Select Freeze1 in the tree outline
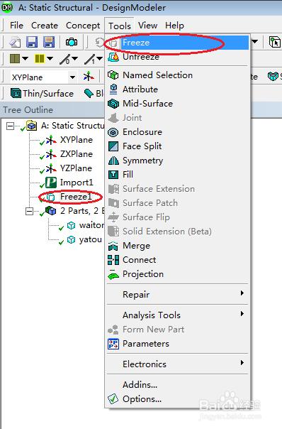This screenshot has width=282, height=429. pyautogui.click(x=76, y=197)
